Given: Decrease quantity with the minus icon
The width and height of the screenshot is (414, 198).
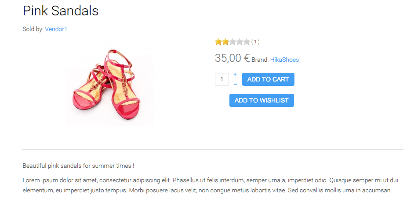Looking at the screenshot, I should 235,84.
